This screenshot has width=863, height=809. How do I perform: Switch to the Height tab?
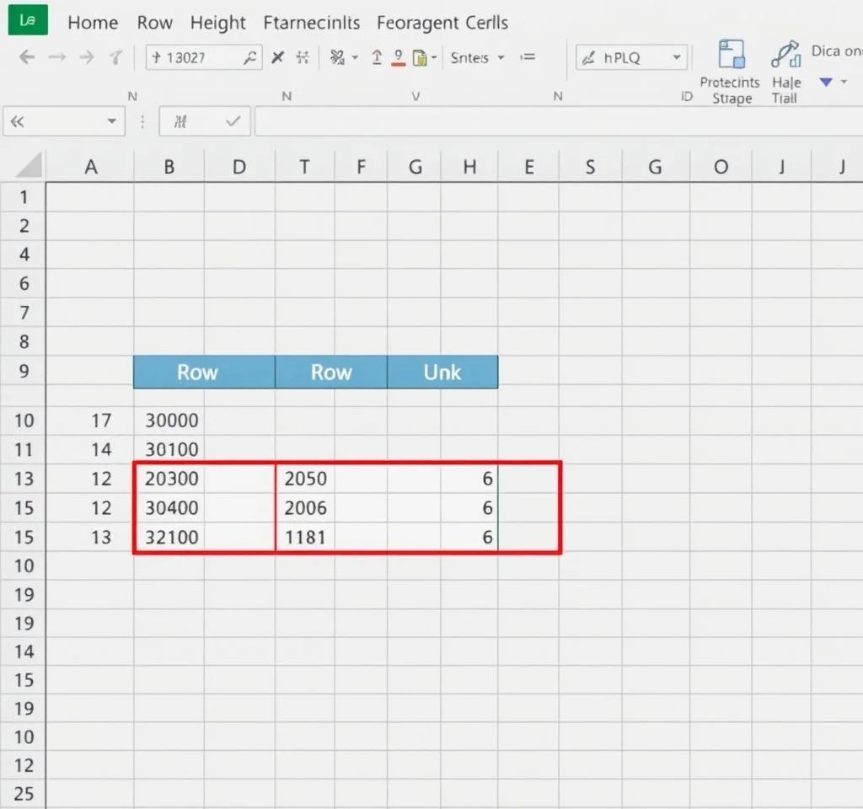tap(217, 23)
